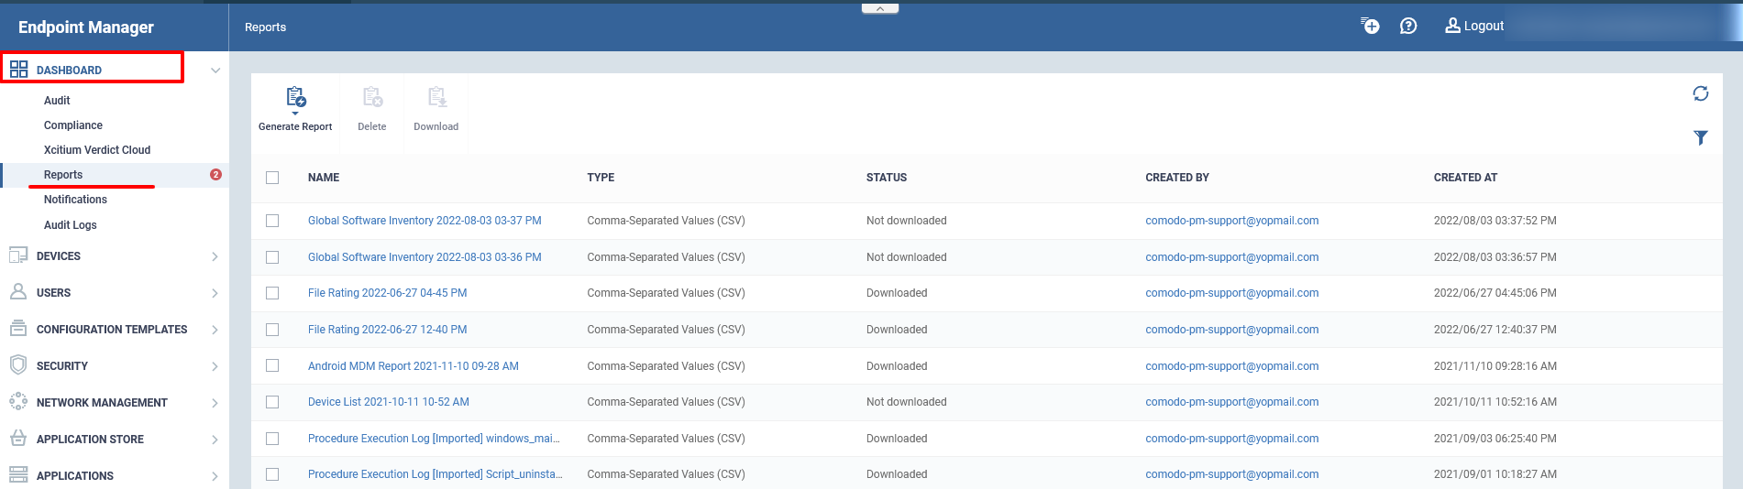Expand the Configuration Templates section
The image size is (1743, 489).
tap(114, 330)
